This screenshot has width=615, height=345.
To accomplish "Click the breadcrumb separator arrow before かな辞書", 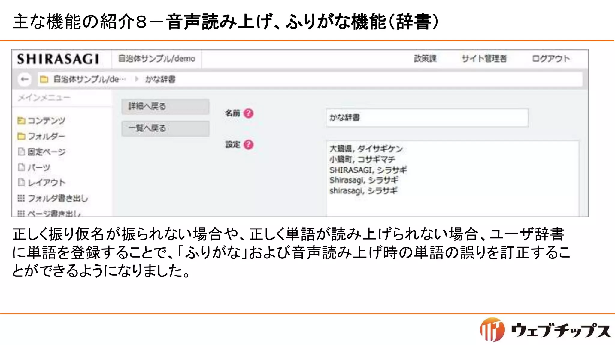I will click(137, 79).
